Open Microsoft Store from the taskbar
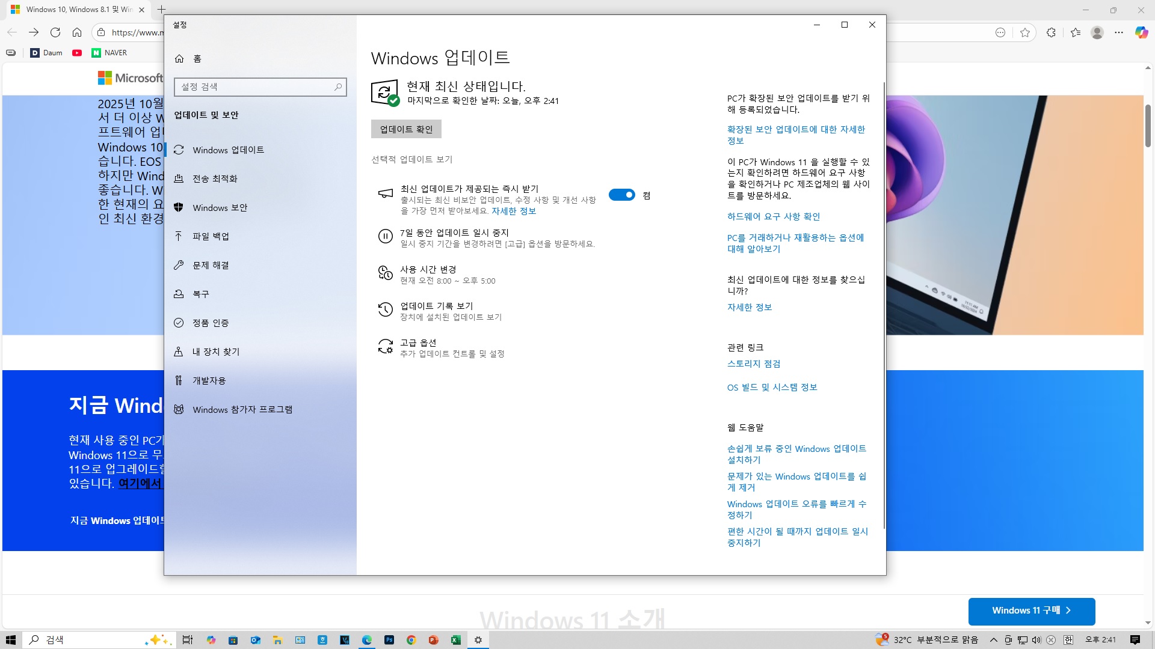1155x649 pixels. [233, 640]
